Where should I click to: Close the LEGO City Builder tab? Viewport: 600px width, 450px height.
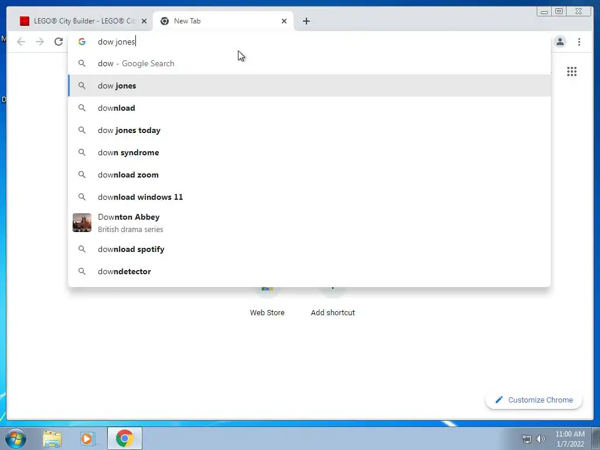pos(144,21)
